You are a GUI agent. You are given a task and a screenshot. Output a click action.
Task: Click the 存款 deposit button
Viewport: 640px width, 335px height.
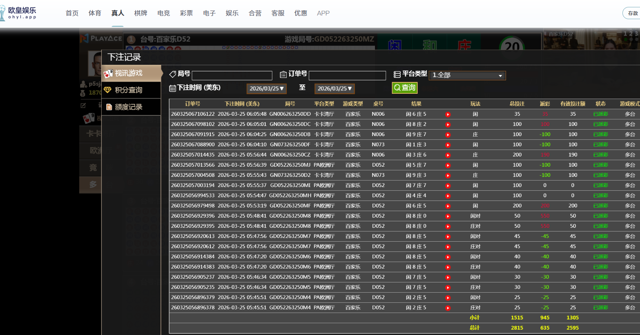coord(632,13)
